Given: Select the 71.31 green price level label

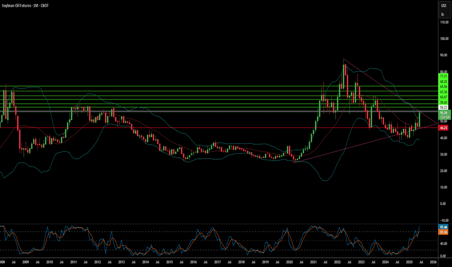Looking at the screenshot, I should coord(443,77).
